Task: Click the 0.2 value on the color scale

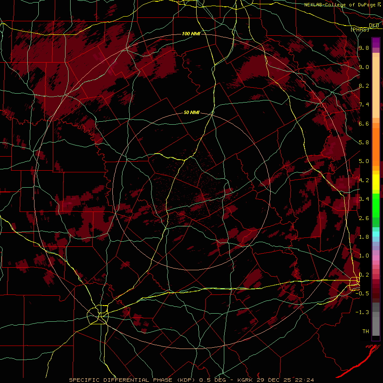Action: click(364, 275)
